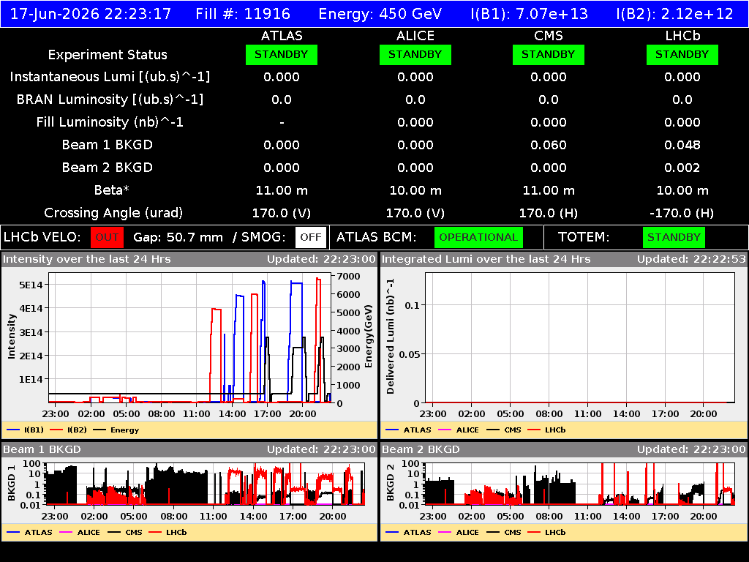749x562 pixels.
Task: Select the I(B1): 7.07e+13 value
Action: point(530,13)
